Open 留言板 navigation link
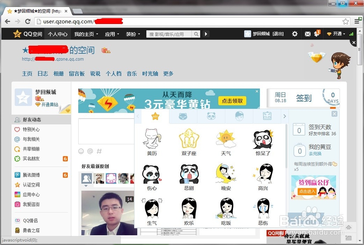The width and height of the screenshot is (364, 245). tap(76, 74)
